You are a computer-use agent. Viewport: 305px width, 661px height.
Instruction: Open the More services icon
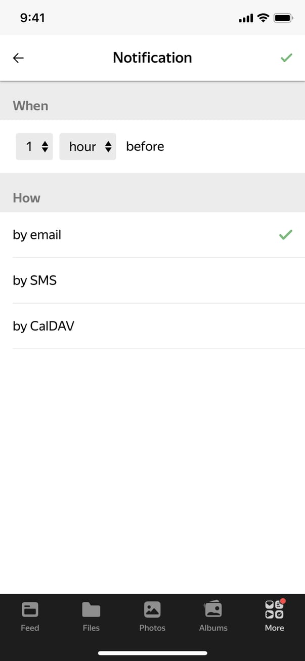275,609
